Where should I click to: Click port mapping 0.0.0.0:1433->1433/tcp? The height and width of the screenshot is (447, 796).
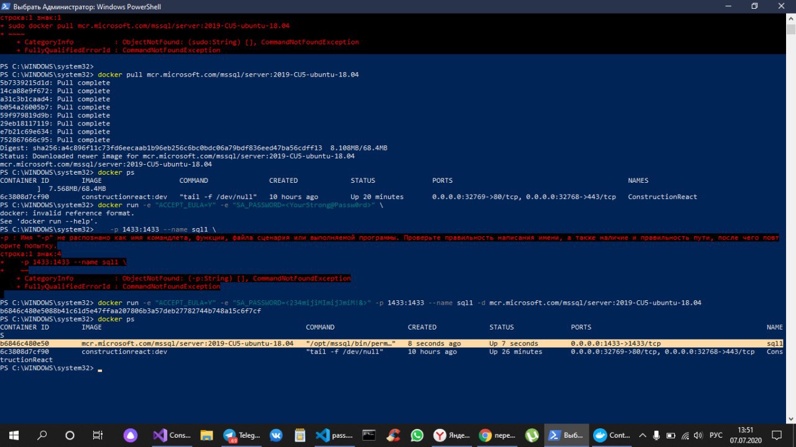pos(616,343)
